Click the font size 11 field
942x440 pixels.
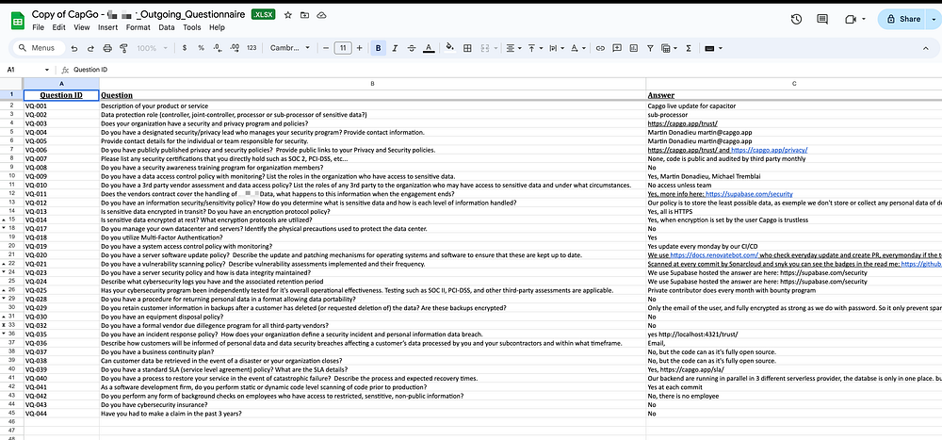click(343, 48)
